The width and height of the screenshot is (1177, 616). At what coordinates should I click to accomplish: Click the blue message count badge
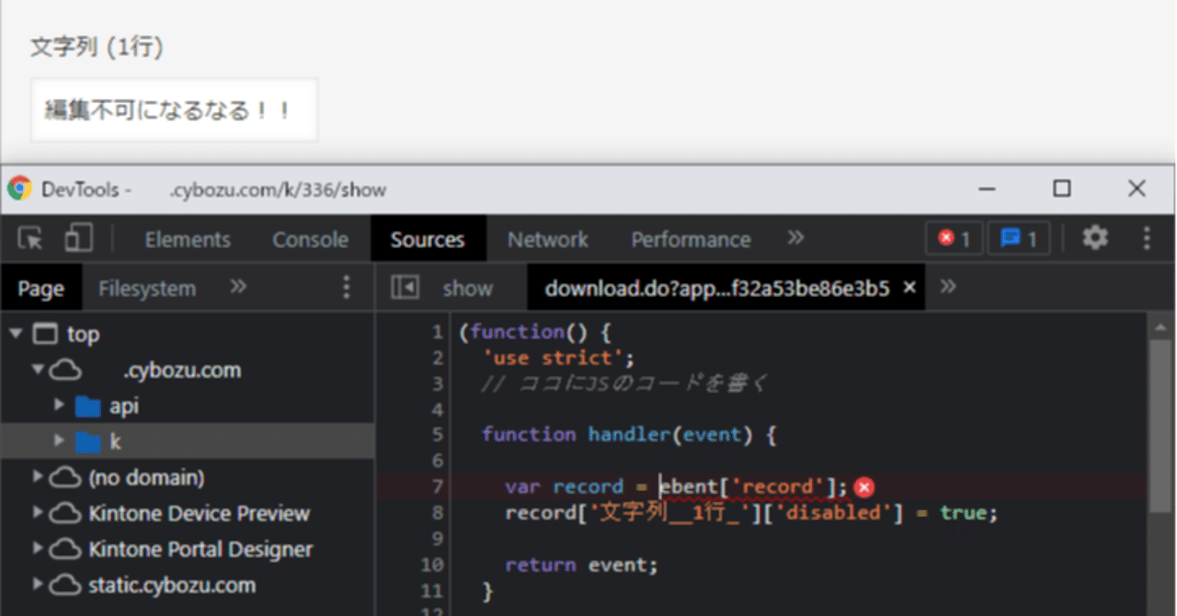tap(1019, 239)
